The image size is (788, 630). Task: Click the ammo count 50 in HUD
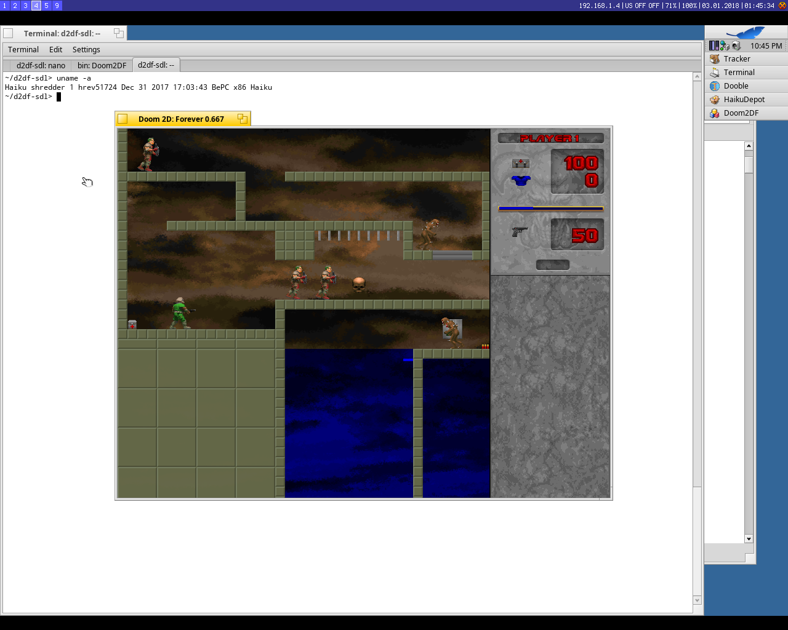point(585,236)
